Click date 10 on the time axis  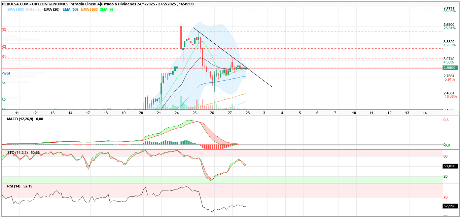[x=354, y=113]
